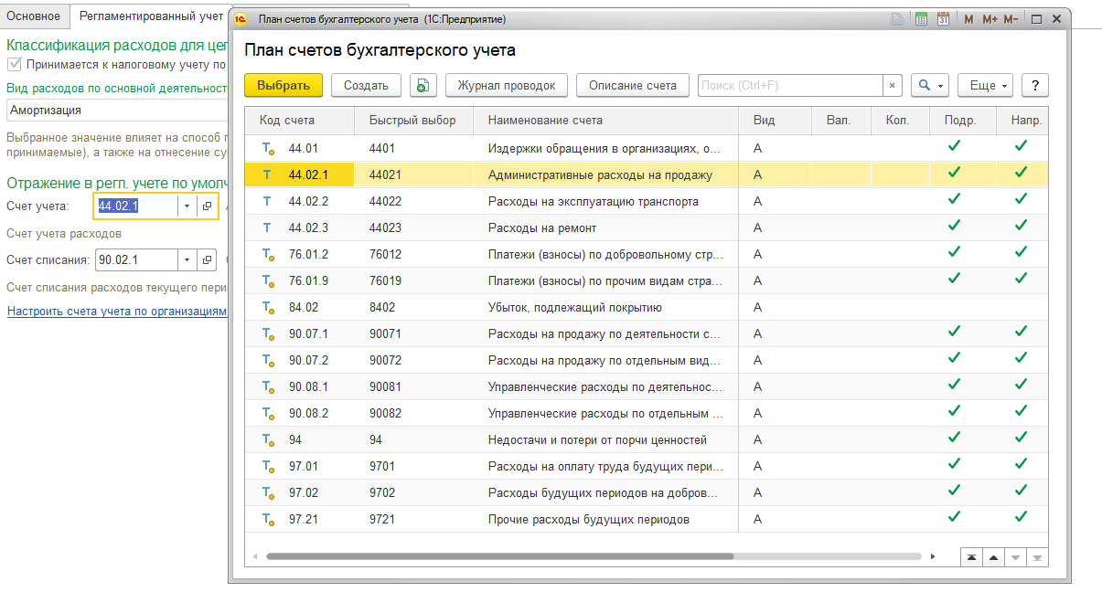The width and height of the screenshot is (1102, 592).
Task: Sort by the Код счета column header
Action: 299,120
